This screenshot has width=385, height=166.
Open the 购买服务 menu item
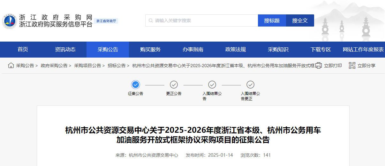pos(150,50)
